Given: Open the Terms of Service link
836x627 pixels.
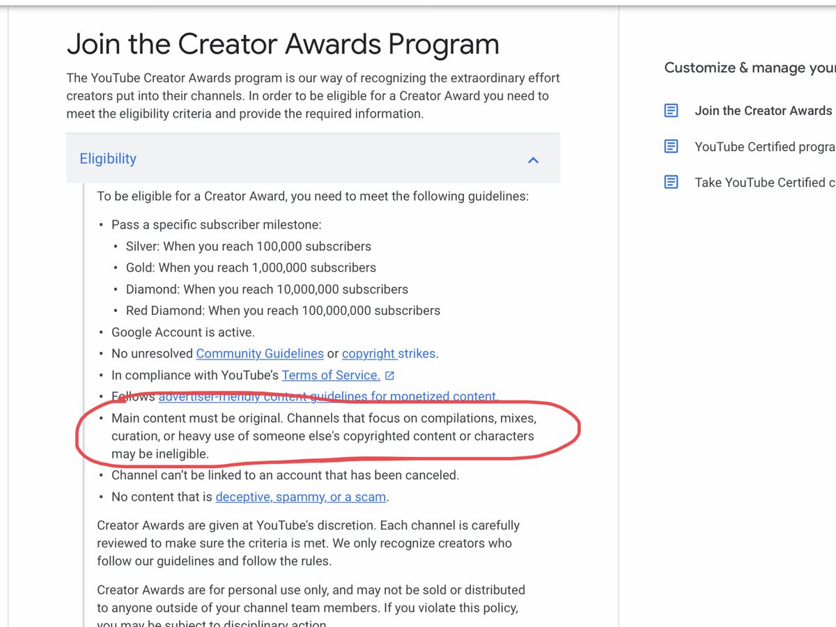Looking at the screenshot, I should (331, 375).
